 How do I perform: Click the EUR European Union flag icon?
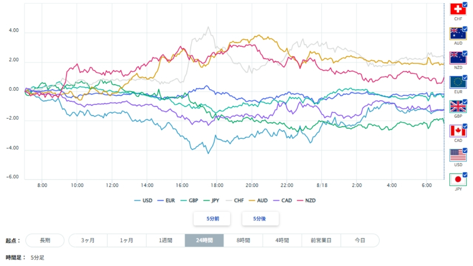coord(458,82)
